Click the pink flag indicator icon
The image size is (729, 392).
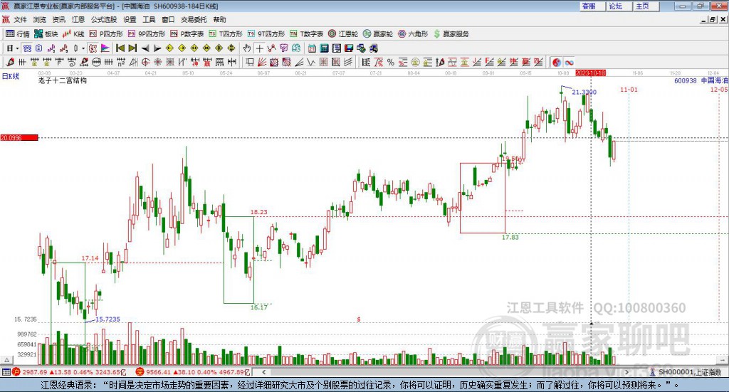105,48
